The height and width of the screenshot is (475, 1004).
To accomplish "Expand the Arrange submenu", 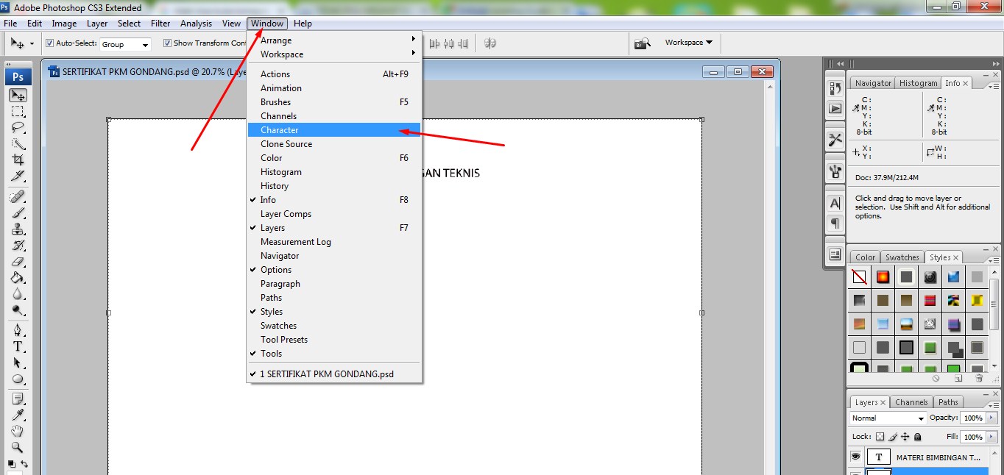I will point(334,40).
